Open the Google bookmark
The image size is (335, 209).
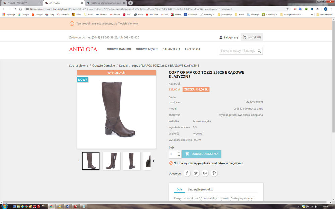click(23, 14)
